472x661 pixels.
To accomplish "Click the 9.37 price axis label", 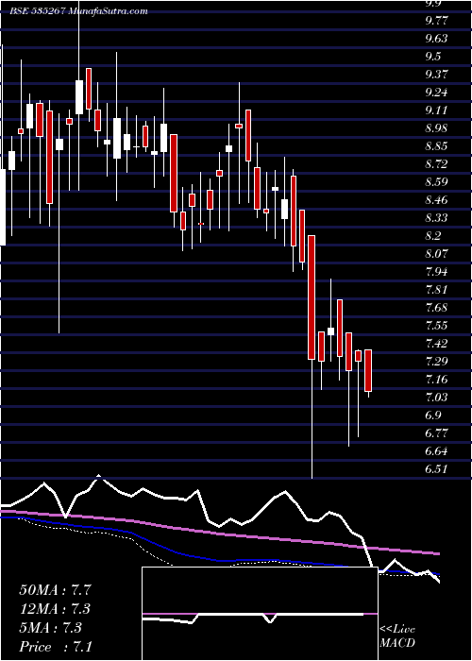I will click(x=436, y=75).
